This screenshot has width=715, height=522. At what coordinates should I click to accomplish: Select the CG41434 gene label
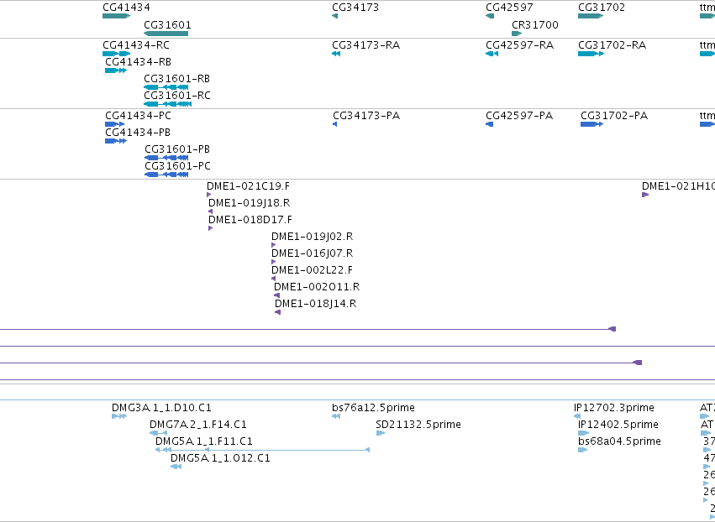126,8
